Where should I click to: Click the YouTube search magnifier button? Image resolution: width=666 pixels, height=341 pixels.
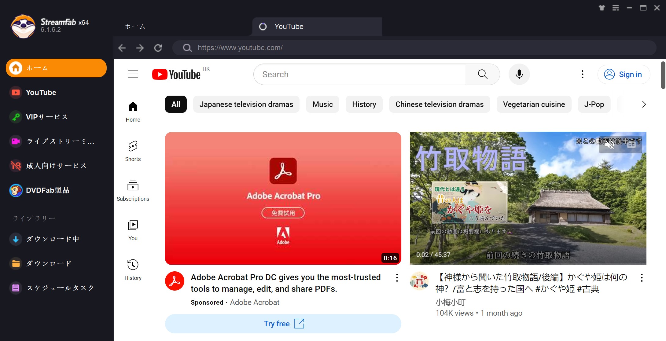coord(483,74)
